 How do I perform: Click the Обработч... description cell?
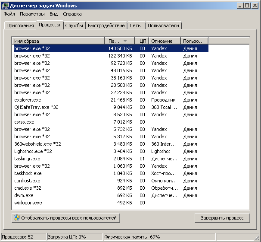[165, 188]
